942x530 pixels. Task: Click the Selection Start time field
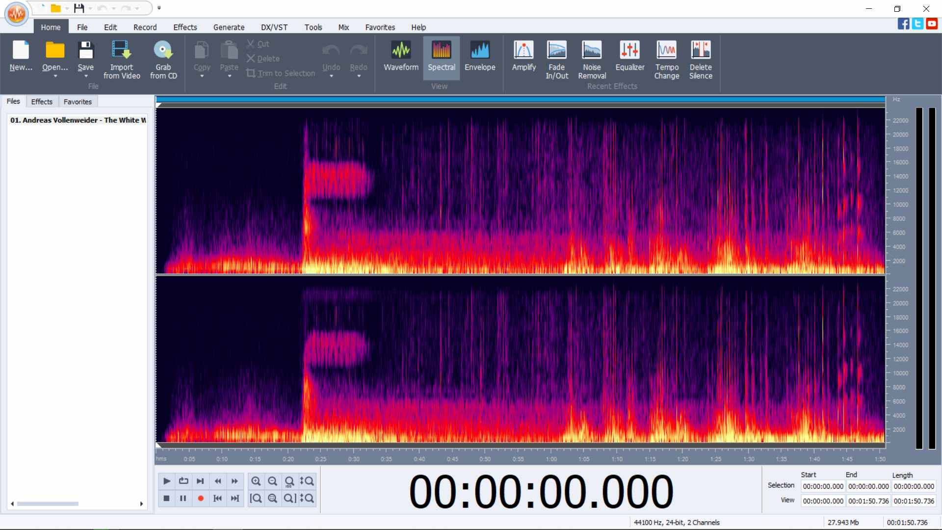(823, 486)
